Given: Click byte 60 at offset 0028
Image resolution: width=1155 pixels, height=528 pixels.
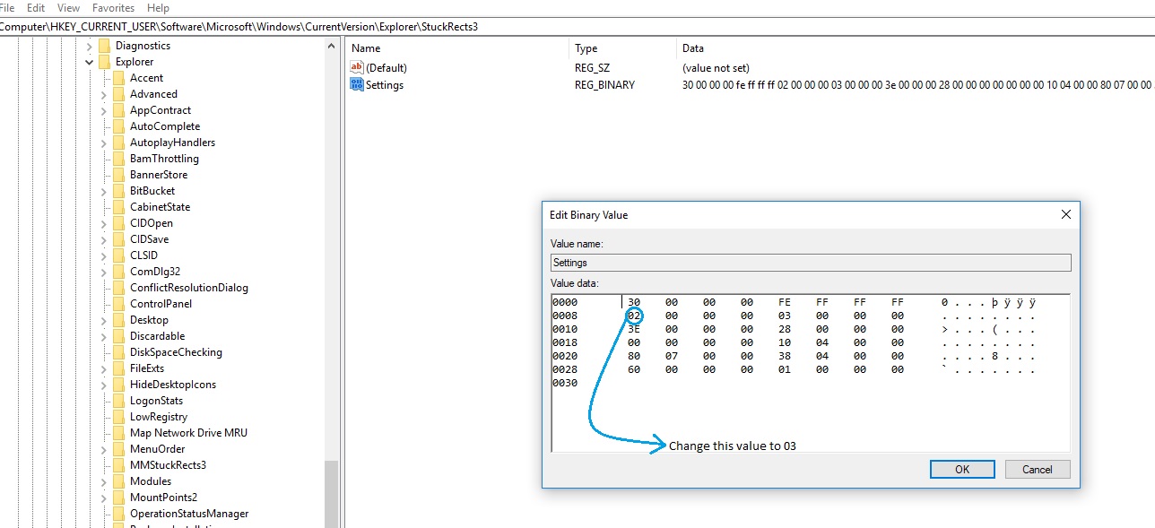Looking at the screenshot, I should pyautogui.click(x=634, y=369).
